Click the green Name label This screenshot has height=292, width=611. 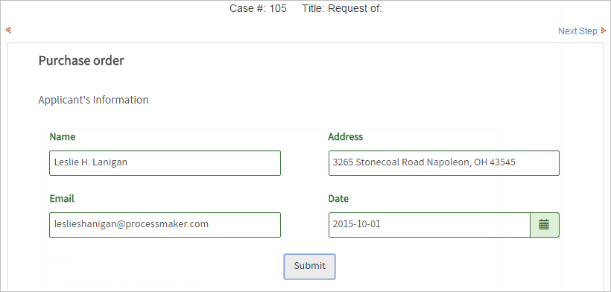[x=63, y=136]
